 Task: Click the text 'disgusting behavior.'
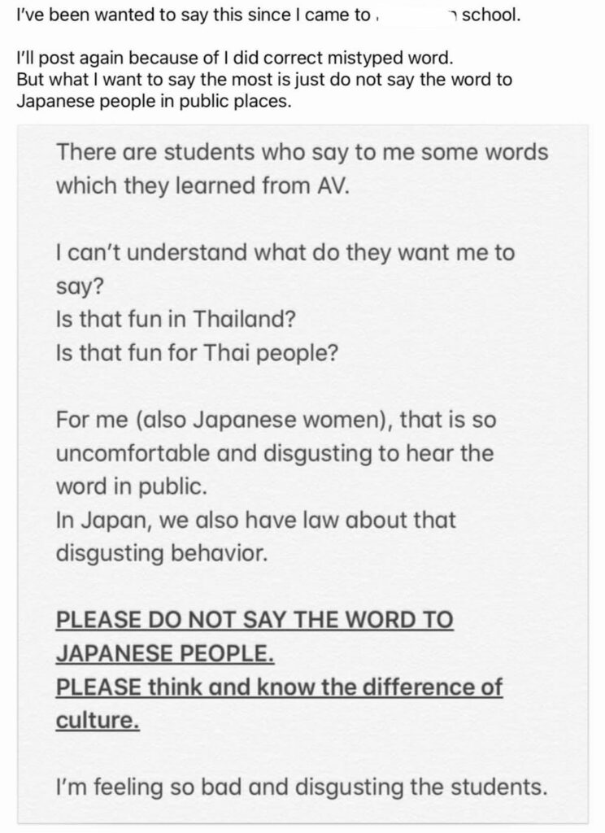pos(162,553)
